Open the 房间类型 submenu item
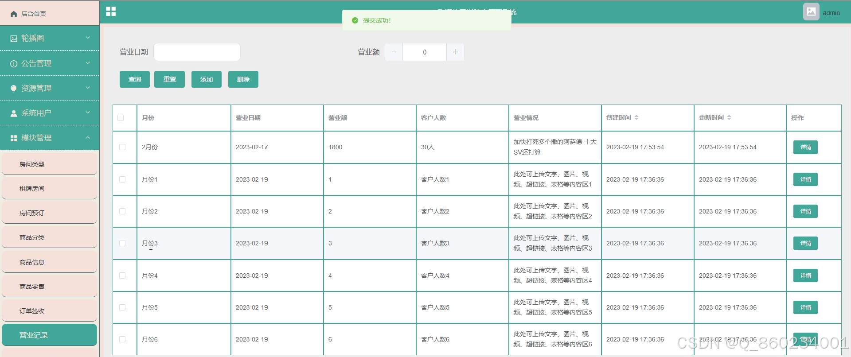This screenshot has width=851, height=357. (x=50, y=164)
